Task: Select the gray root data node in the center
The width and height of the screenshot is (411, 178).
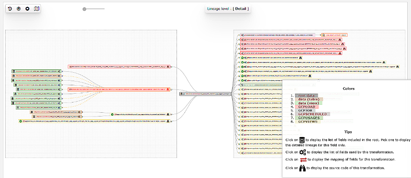Action: (205, 94)
